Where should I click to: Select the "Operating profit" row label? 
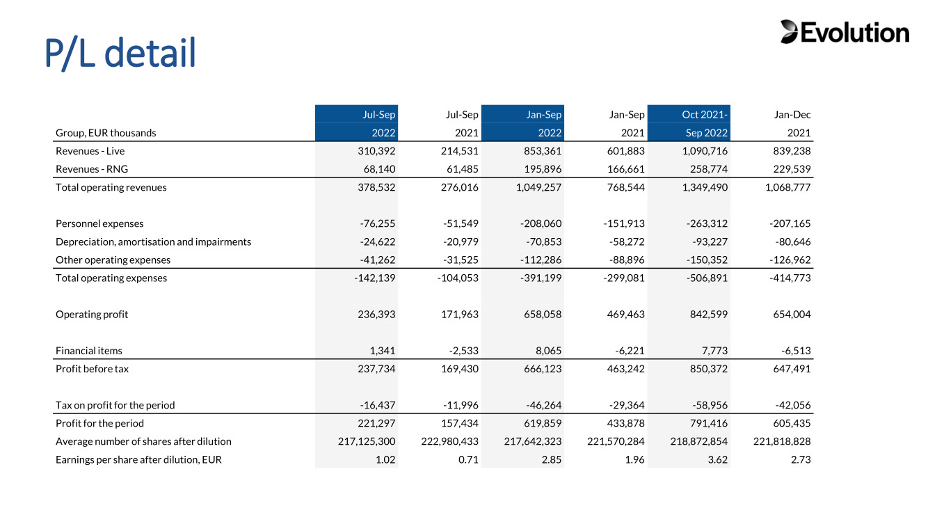point(92,314)
